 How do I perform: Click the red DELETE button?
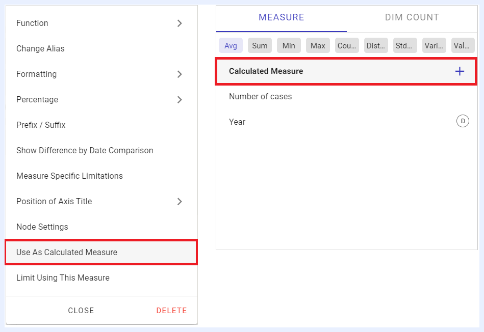[172, 311]
